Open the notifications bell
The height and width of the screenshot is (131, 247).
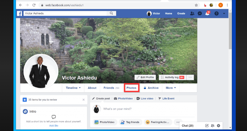point(207,13)
